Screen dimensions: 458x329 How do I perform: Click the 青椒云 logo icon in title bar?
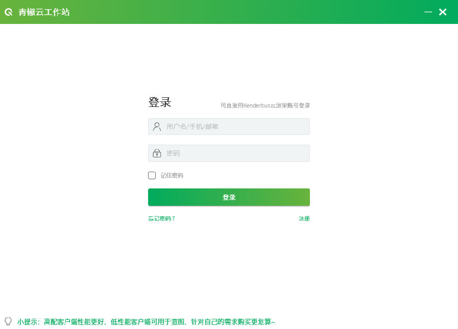click(x=9, y=12)
